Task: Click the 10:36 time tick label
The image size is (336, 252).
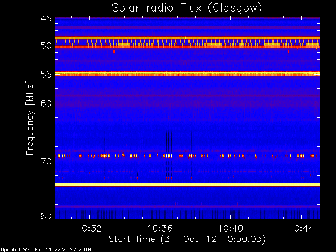Action: tap(160, 228)
